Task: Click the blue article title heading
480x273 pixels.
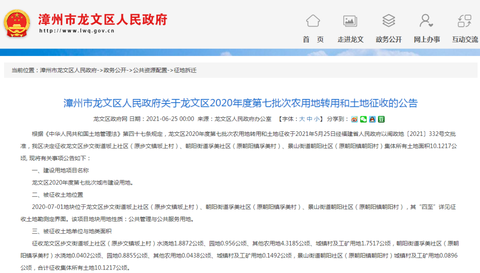Action: [240, 103]
